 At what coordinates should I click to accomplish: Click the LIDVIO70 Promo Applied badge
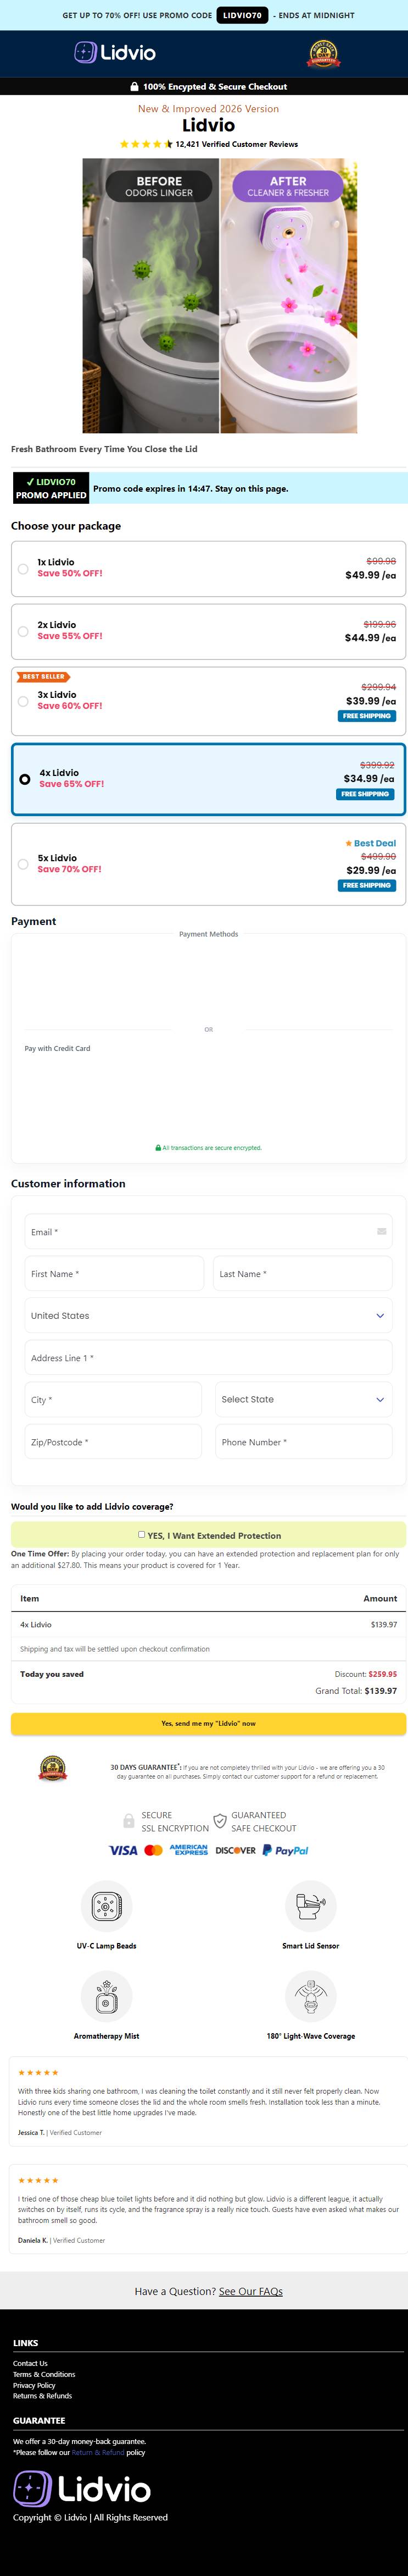point(51,488)
